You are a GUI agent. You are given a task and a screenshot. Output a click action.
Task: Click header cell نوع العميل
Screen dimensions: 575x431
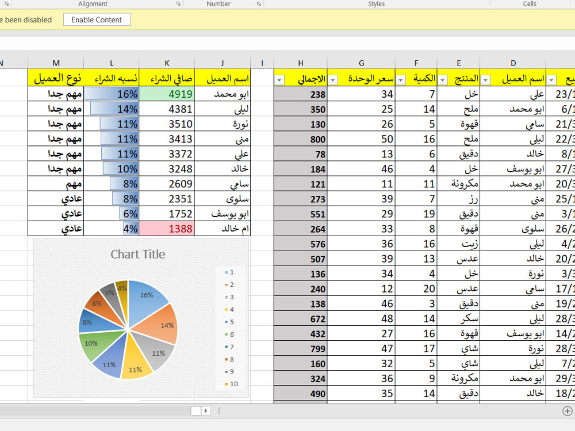click(x=56, y=78)
